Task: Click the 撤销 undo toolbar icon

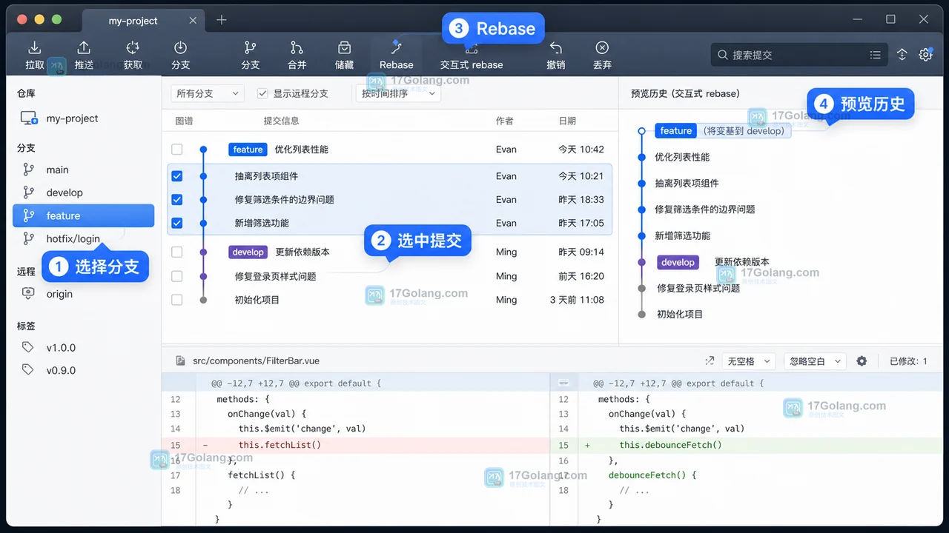Action: pyautogui.click(x=555, y=47)
